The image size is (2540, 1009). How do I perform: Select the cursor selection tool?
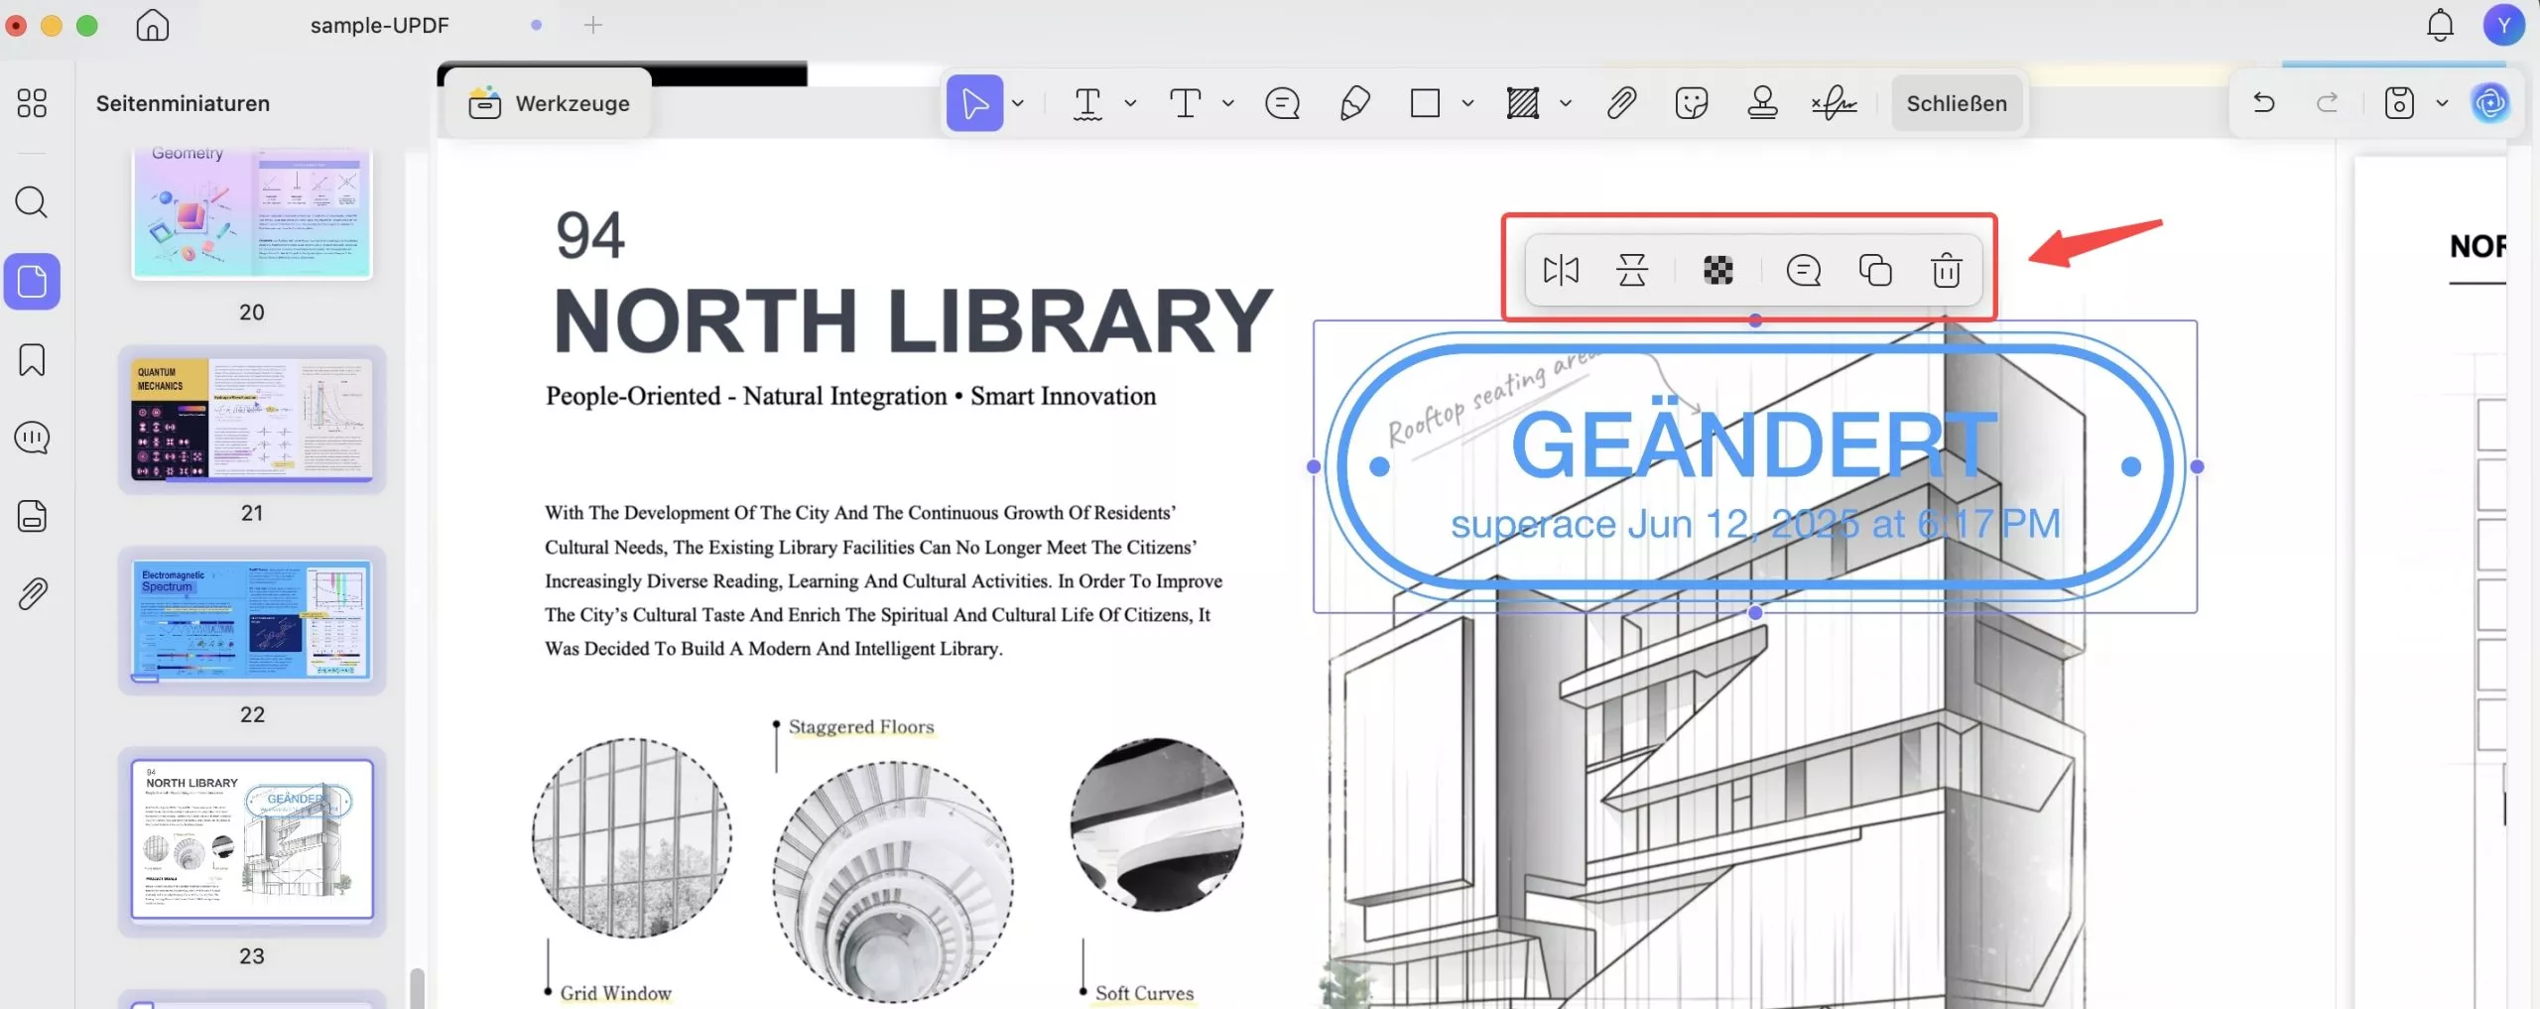point(974,103)
